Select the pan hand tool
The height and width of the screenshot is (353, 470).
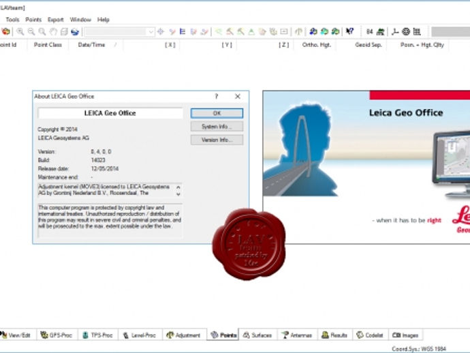(x=53, y=31)
